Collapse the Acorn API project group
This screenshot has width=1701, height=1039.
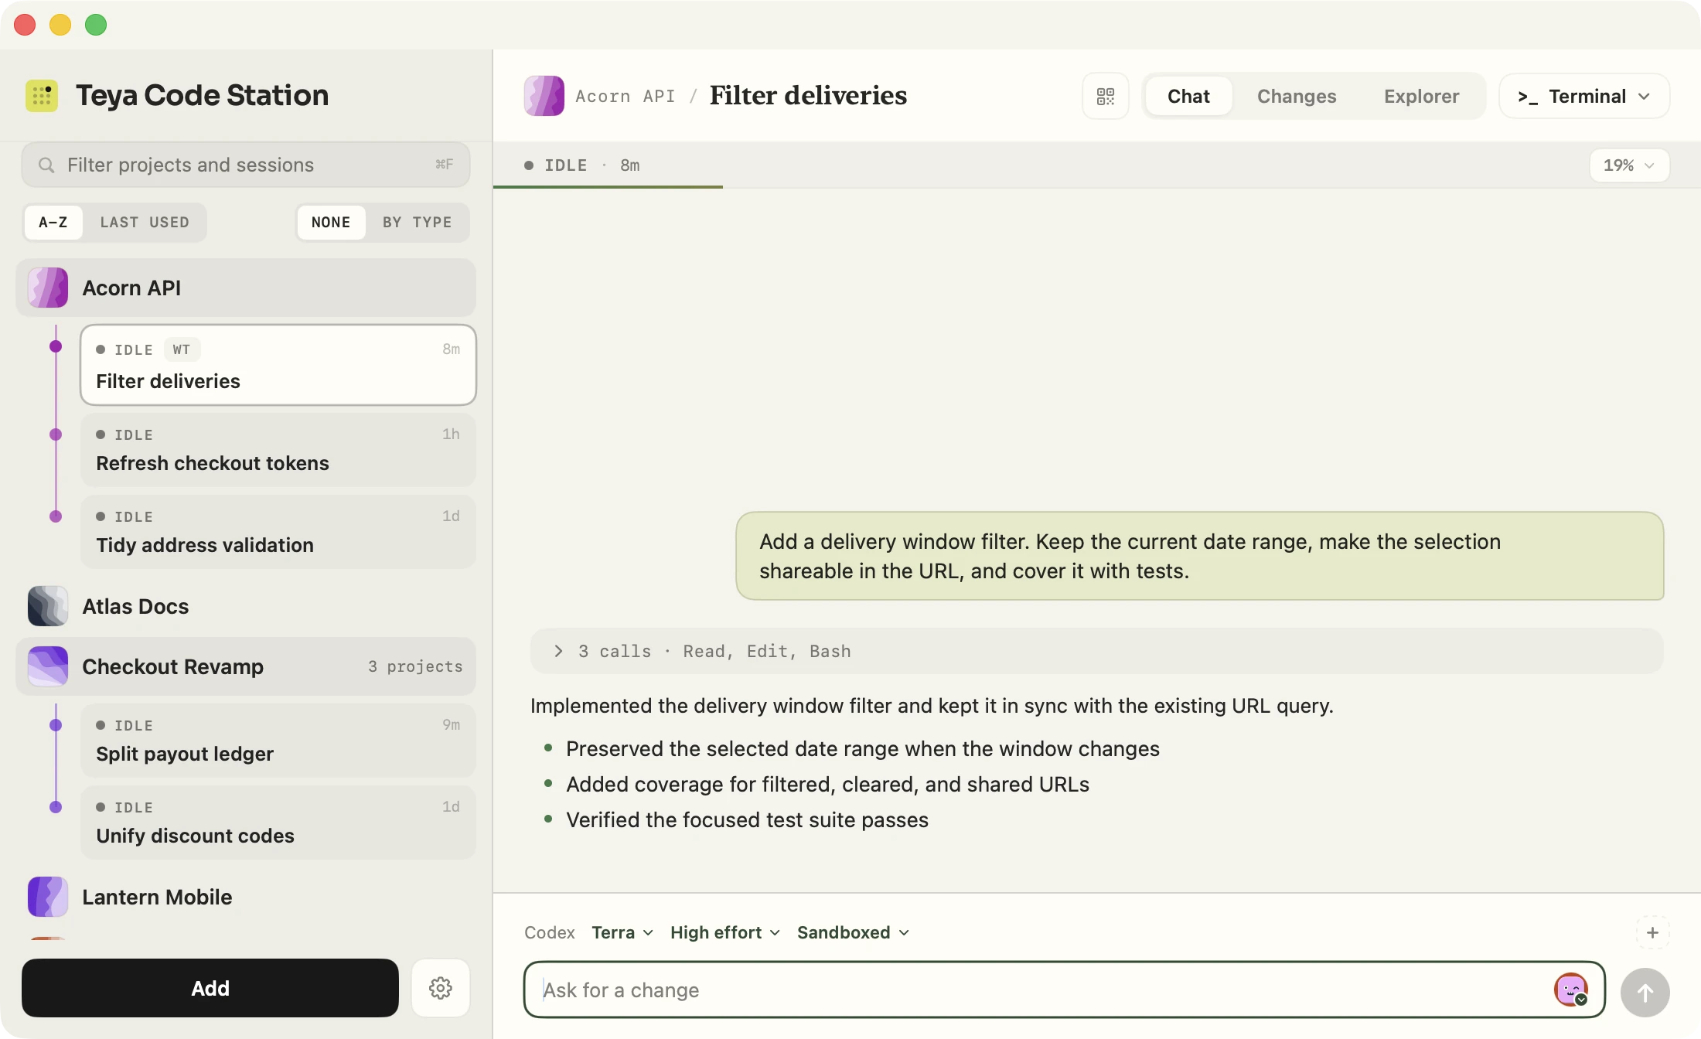(x=246, y=288)
